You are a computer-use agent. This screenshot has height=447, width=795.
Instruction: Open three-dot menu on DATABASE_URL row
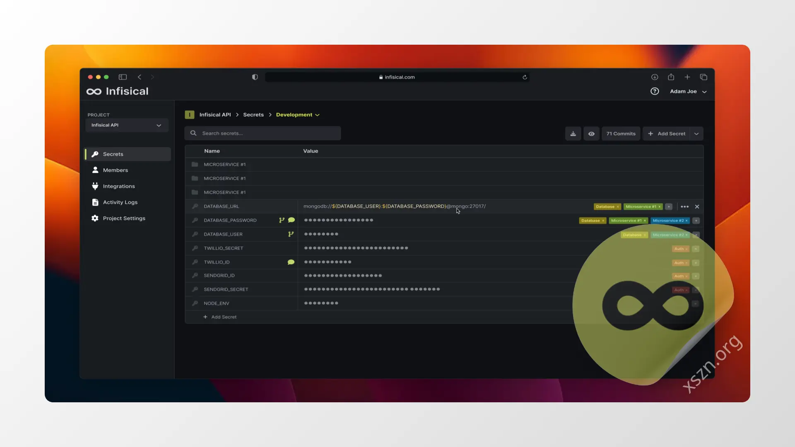[x=685, y=207]
